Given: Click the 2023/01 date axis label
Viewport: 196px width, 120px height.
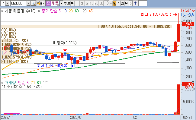Looking at the screenshot, I should point(76,117).
